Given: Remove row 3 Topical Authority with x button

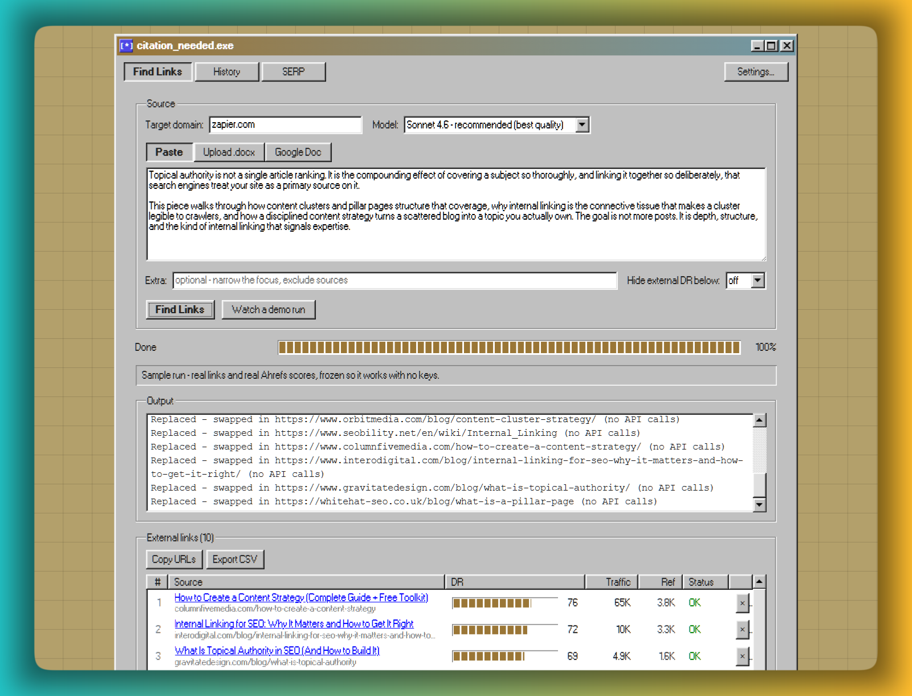Looking at the screenshot, I should coord(742,657).
